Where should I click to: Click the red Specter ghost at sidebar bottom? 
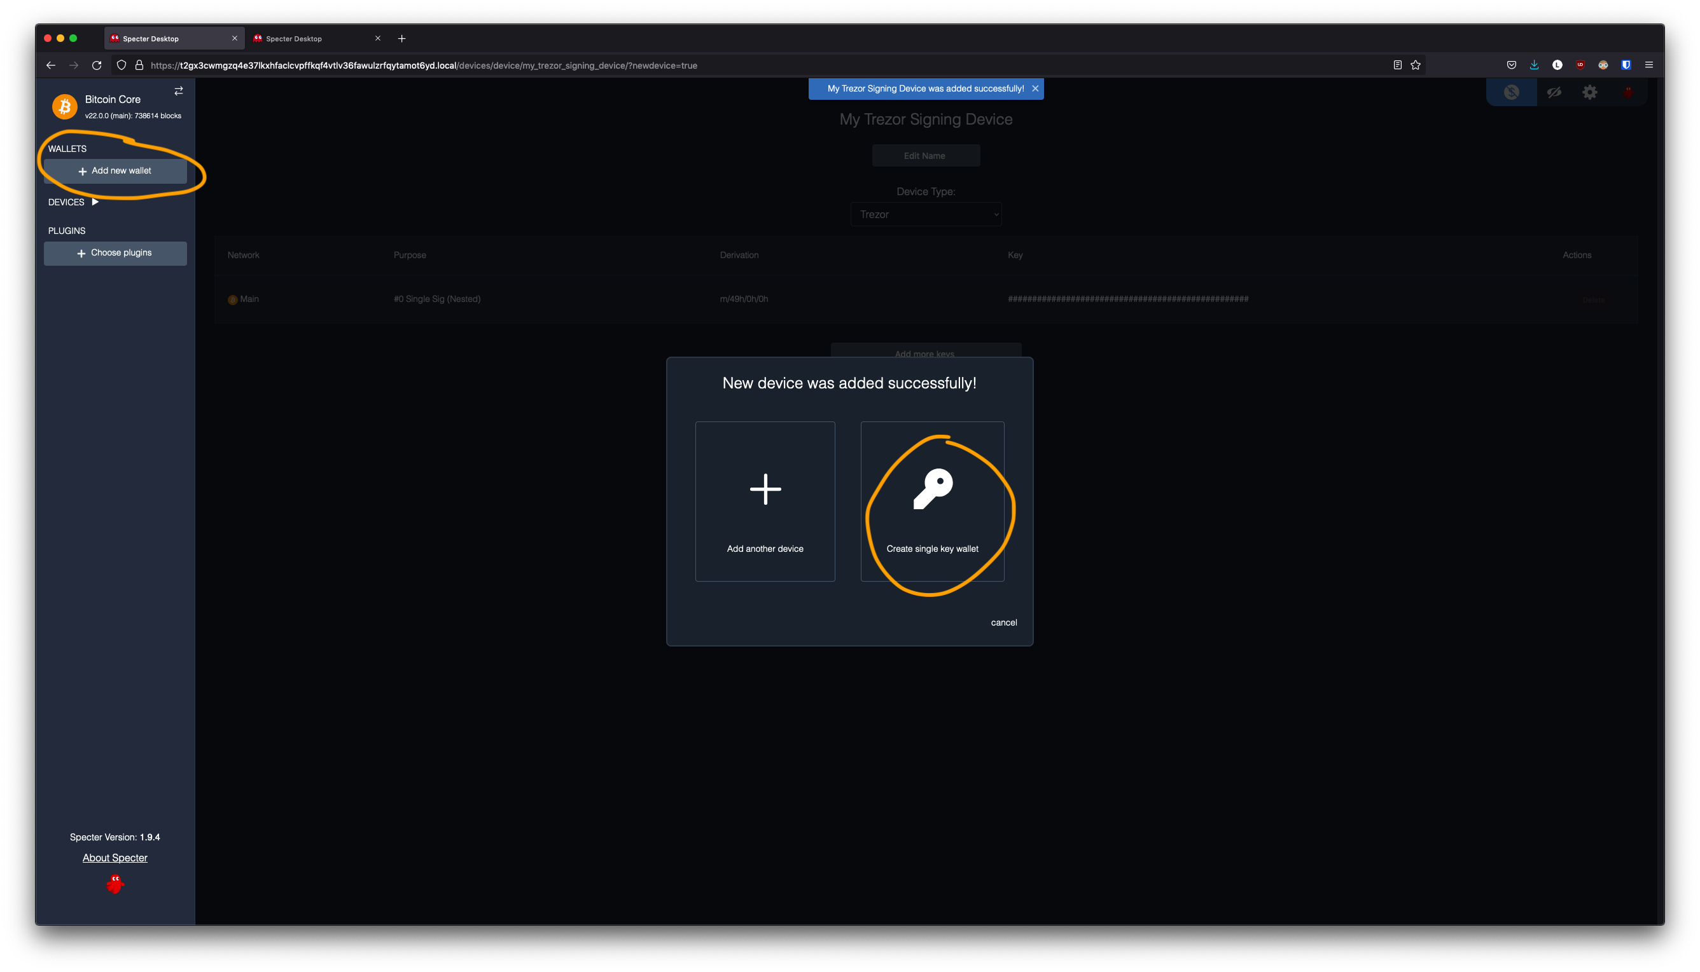coord(115,884)
